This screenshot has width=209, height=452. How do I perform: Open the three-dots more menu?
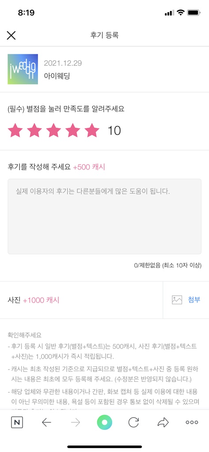pos(192,422)
